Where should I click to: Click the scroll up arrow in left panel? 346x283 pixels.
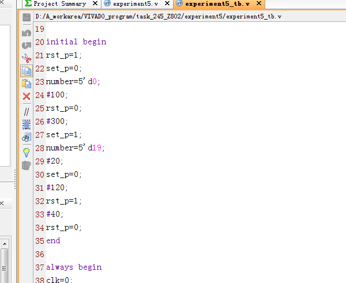[5, 244]
